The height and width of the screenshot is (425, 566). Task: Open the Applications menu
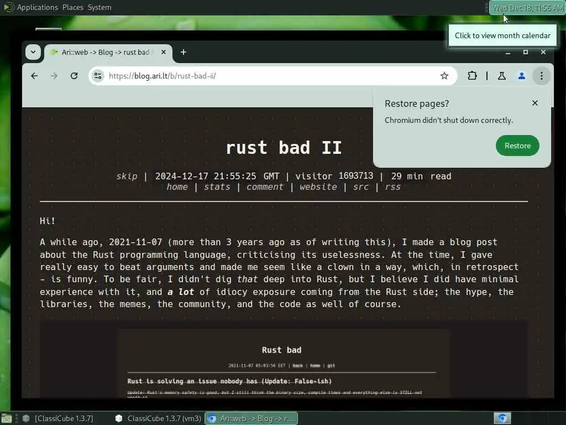pos(38,7)
